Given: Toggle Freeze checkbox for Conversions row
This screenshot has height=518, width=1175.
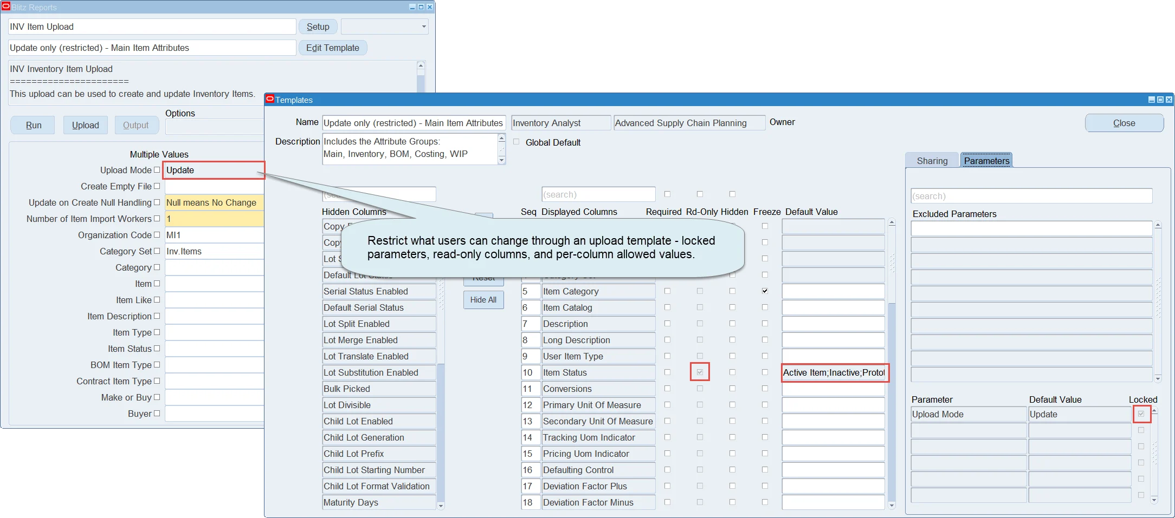Looking at the screenshot, I should (x=765, y=389).
